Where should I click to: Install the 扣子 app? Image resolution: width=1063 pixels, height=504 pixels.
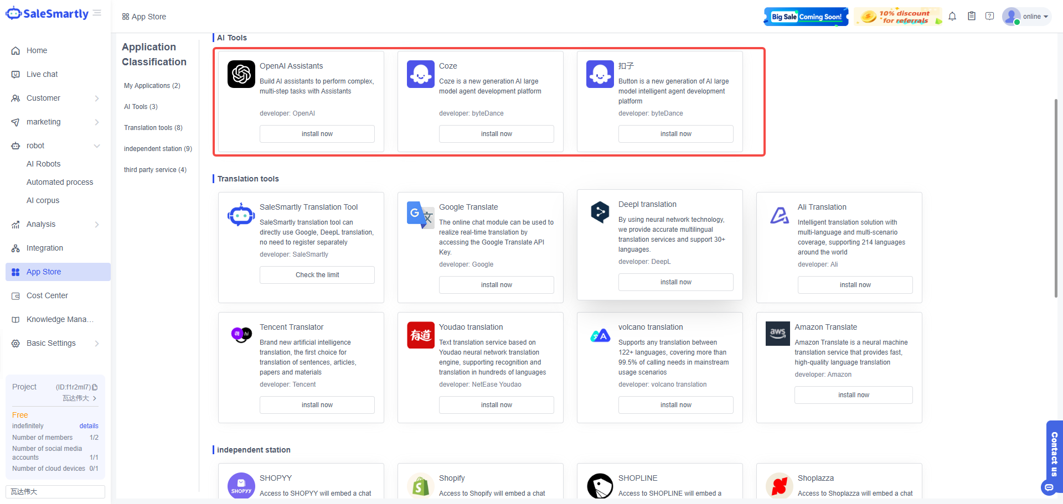click(x=676, y=134)
